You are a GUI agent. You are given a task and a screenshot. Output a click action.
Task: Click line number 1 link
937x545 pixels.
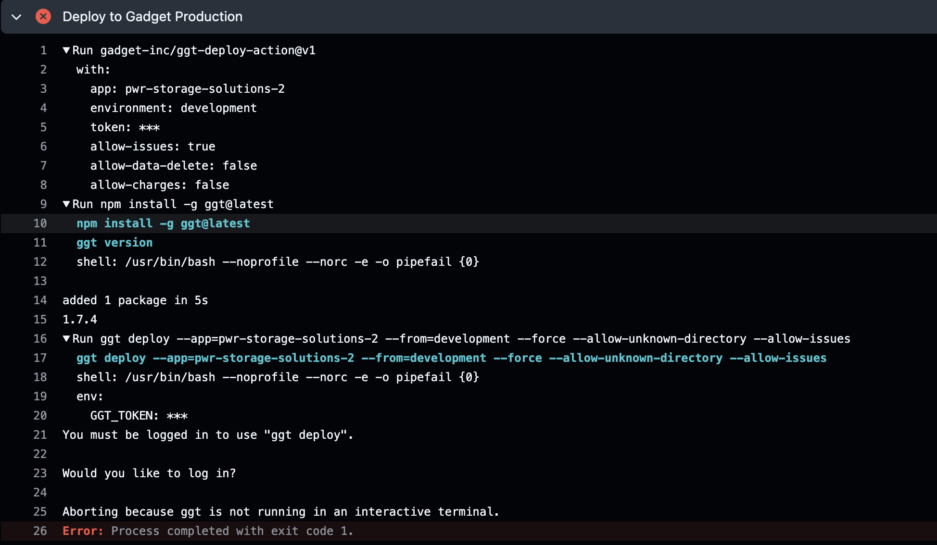43,50
